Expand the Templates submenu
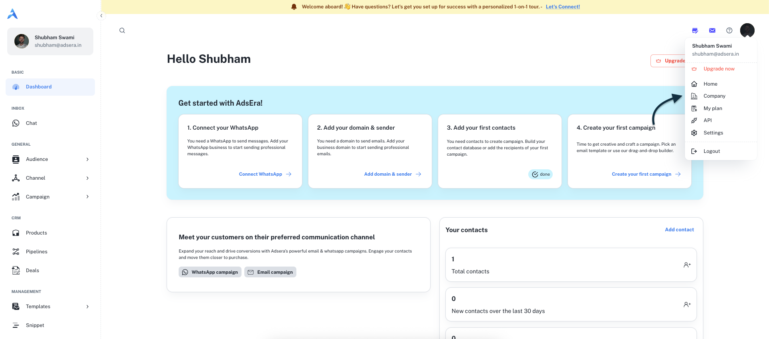Screen dimensions: 769x339 pyautogui.click(x=87, y=307)
